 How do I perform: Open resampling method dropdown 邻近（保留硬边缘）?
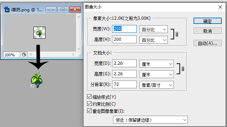click(151, 120)
